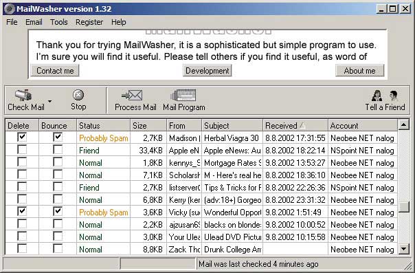Click the 'NSpoint NET nalog' account of listserver row
Image resolution: width=415 pixels, height=273 pixels.
tap(362, 188)
